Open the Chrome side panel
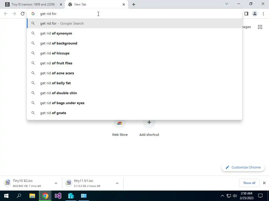269x201 pixels. point(246,14)
